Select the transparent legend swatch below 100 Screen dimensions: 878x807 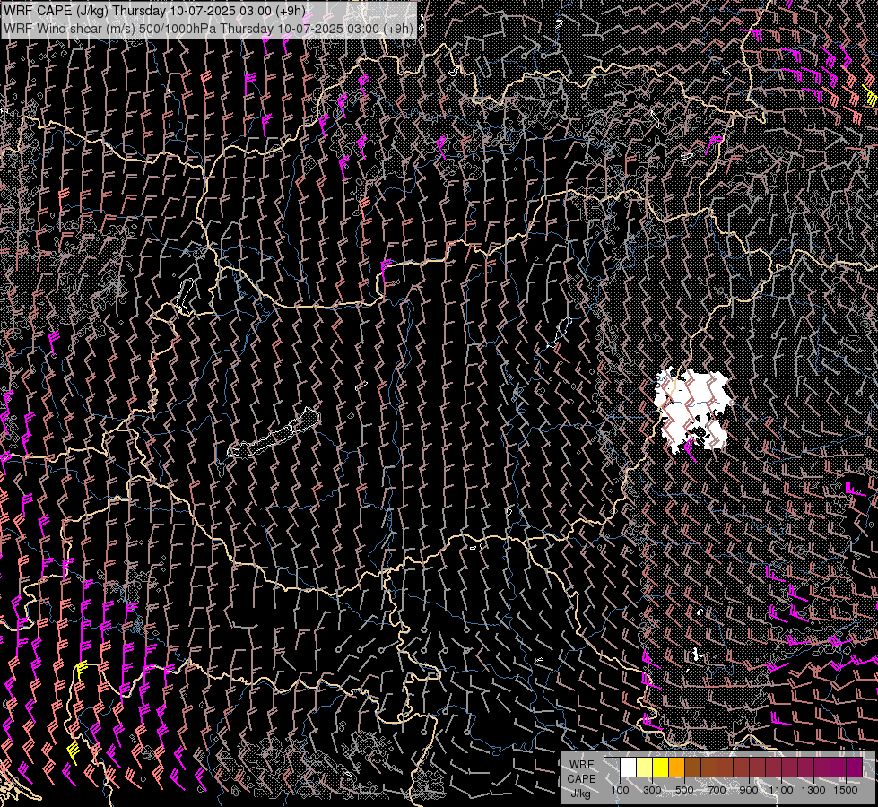pyautogui.click(x=612, y=768)
